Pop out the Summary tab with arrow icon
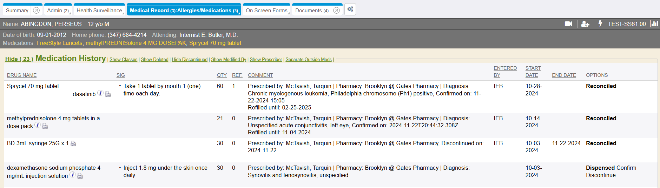This screenshot has width=660, height=188. 36,11
